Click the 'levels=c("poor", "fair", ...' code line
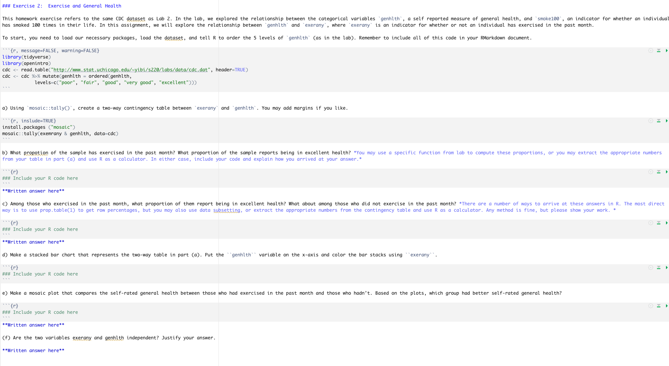 coord(116,83)
